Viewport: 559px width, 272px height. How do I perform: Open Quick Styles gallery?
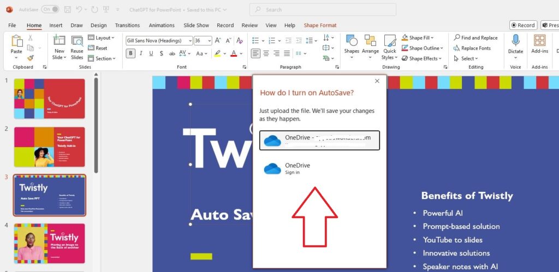[390, 47]
